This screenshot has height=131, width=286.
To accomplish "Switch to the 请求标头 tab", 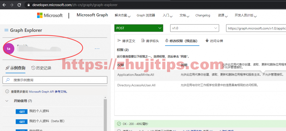I will 150,41.
